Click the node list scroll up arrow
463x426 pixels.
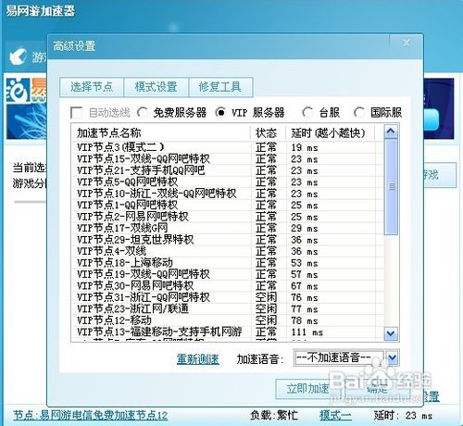[391, 132]
